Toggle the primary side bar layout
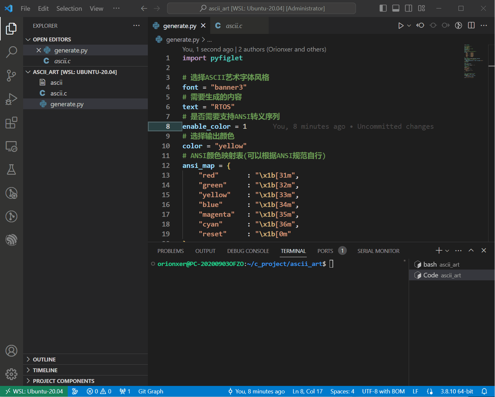This screenshot has width=495, height=397. (x=383, y=8)
